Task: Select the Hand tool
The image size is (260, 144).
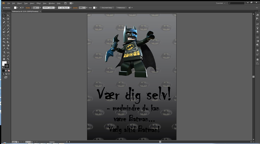Action: [4, 59]
